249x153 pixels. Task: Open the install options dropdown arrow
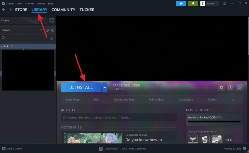pyautogui.click(x=105, y=87)
